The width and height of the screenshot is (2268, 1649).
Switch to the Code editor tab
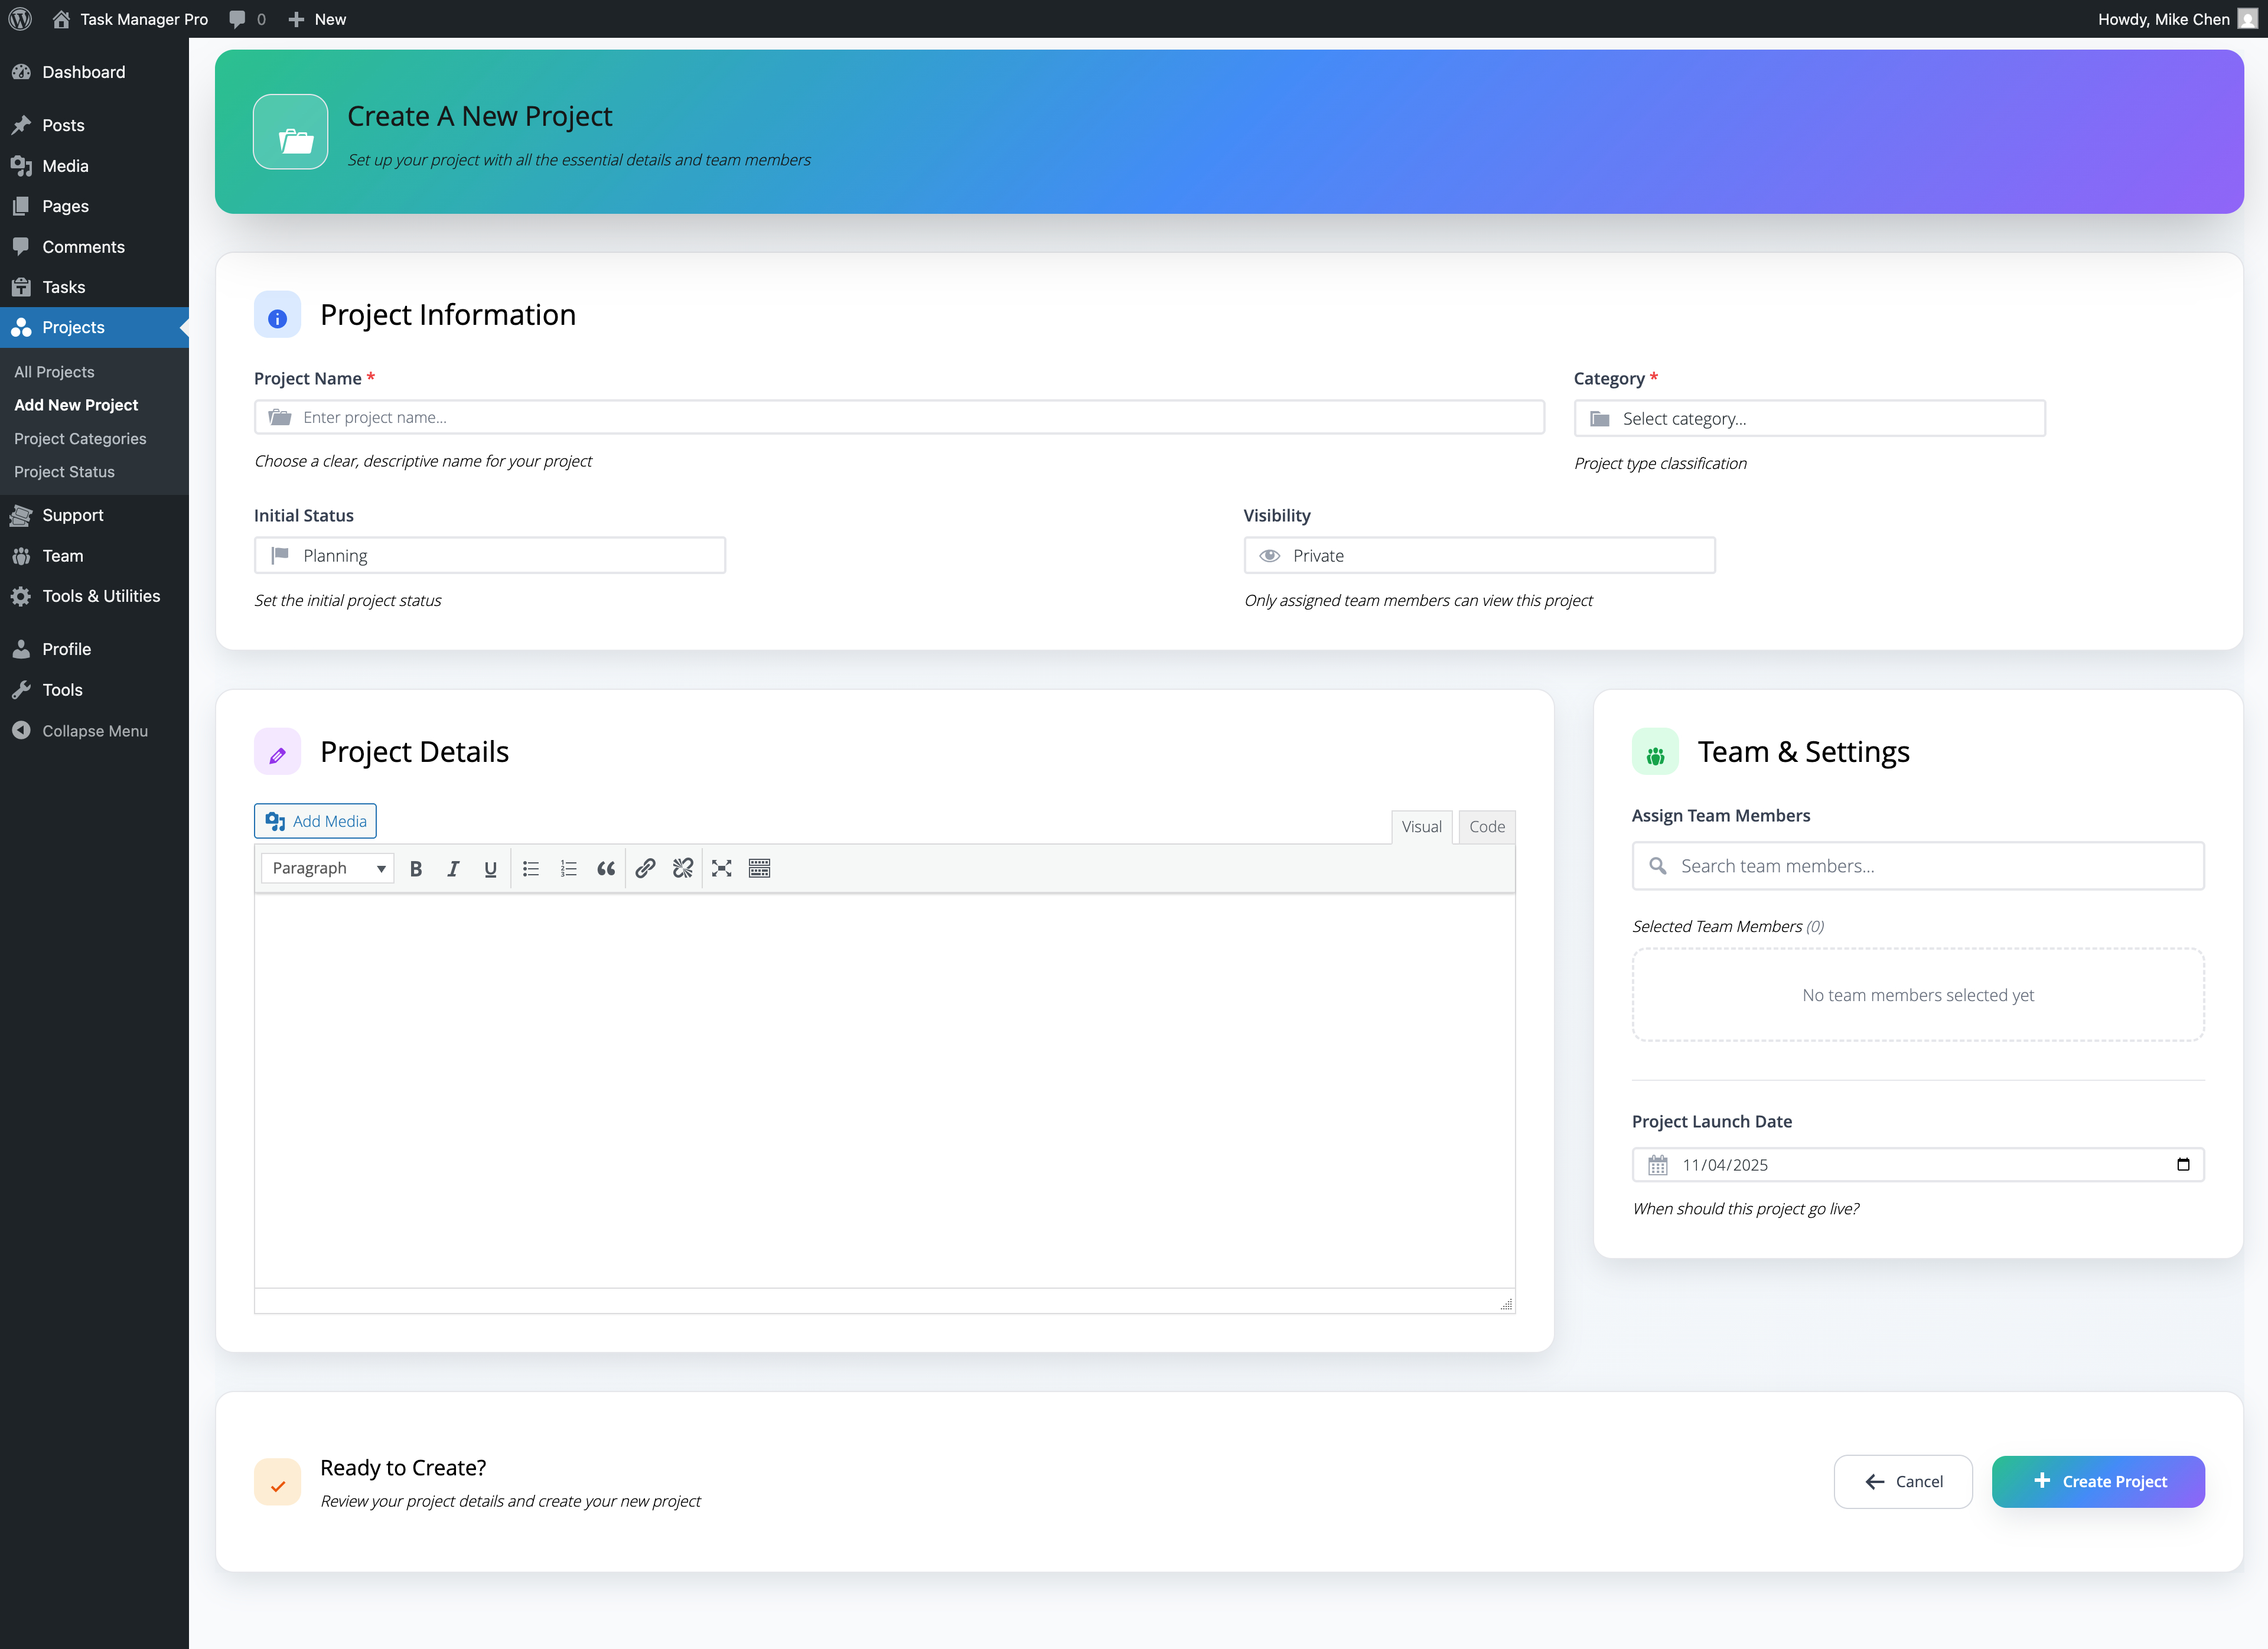1486,827
